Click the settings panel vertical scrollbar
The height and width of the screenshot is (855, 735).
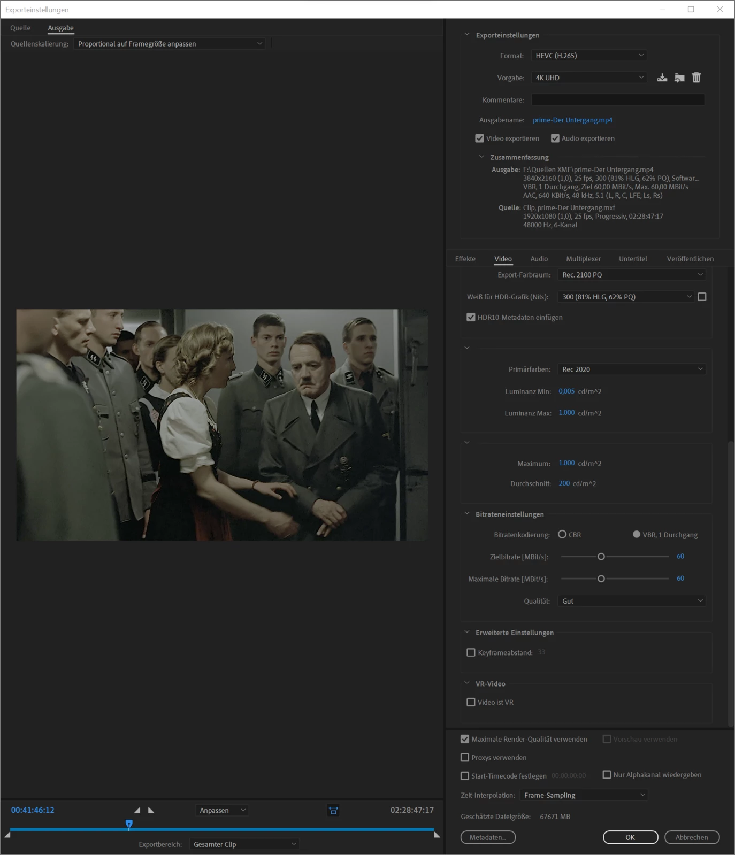pos(731,584)
